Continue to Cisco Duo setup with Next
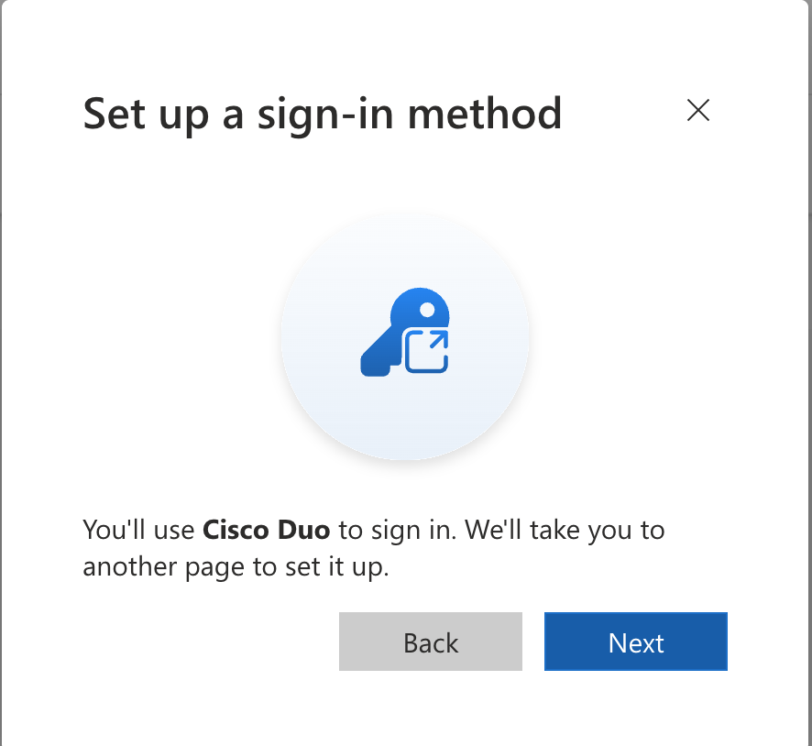Image resolution: width=812 pixels, height=746 pixels. (x=636, y=642)
